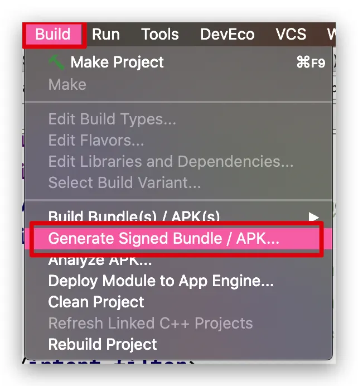The image size is (358, 386).
Task: Open the Run menu
Action: pyautogui.click(x=106, y=34)
